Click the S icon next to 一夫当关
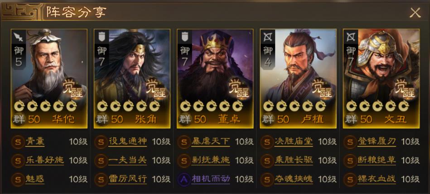The image size is (430, 194). coord(101,161)
